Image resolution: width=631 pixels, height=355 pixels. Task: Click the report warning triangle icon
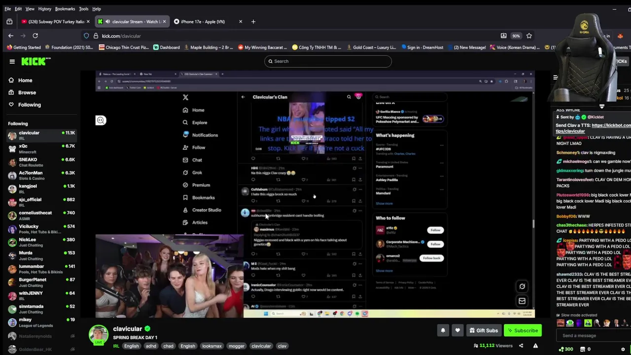(535, 346)
